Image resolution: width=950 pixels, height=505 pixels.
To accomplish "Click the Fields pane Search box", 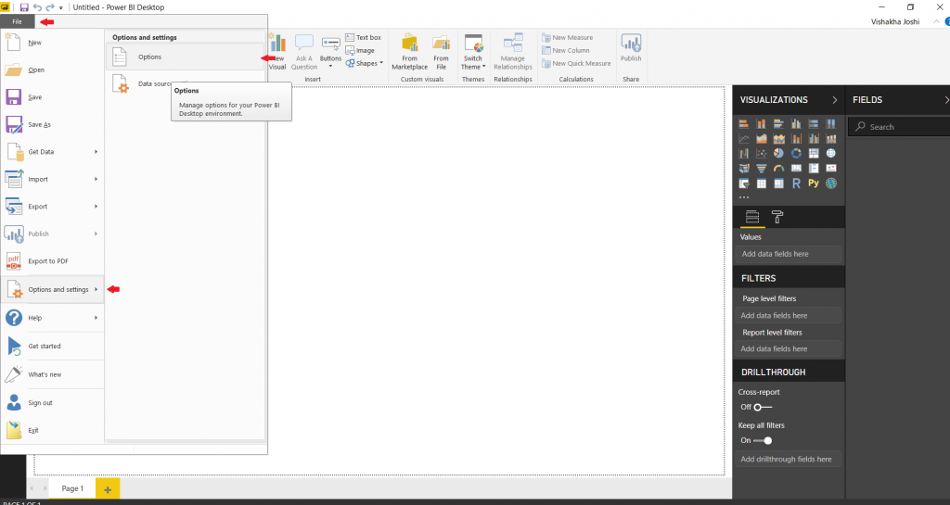I will [900, 127].
